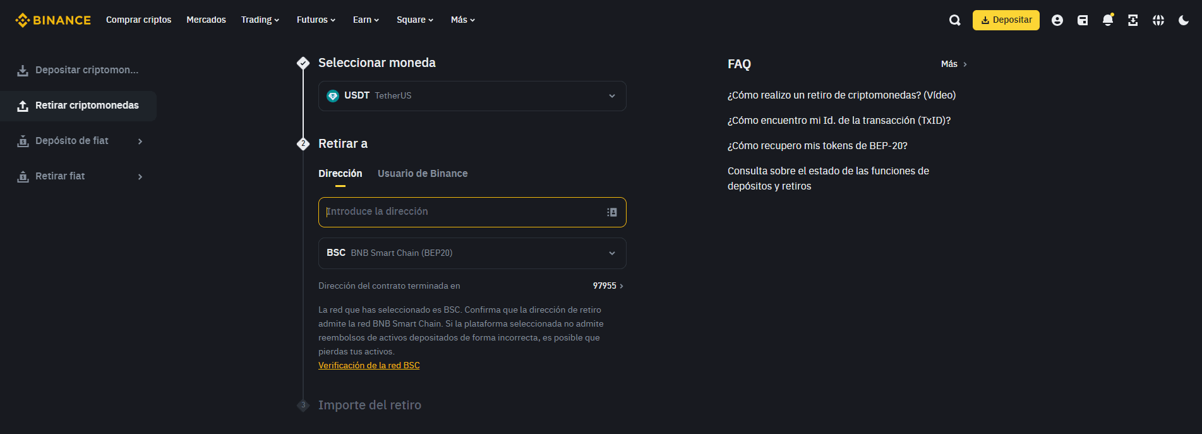Select the Dirección tab
1202x434 pixels.
[x=340, y=174]
